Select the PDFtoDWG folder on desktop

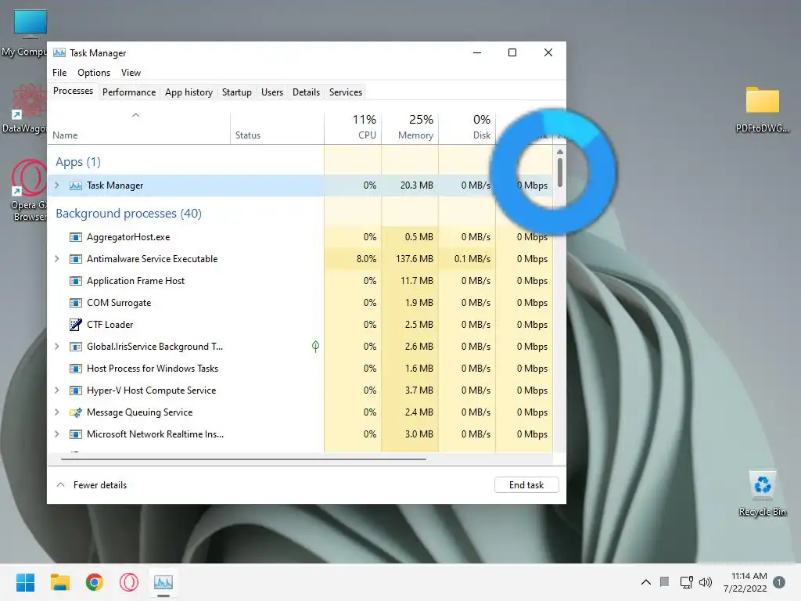(x=762, y=110)
